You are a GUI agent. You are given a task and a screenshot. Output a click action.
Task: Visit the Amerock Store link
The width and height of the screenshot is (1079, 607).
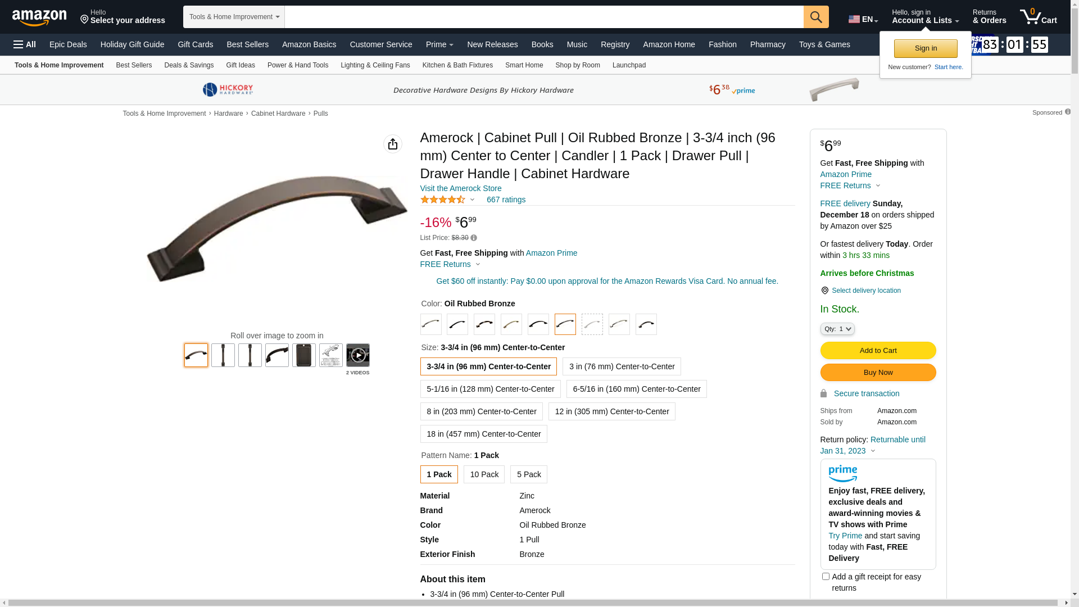[461, 188]
